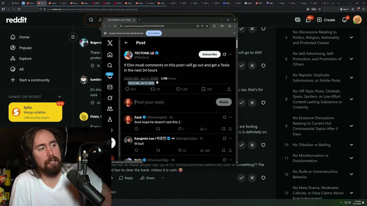The height and width of the screenshot is (206, 367).
Task: Go back using the Post arrow
Action: click(126, 43)
